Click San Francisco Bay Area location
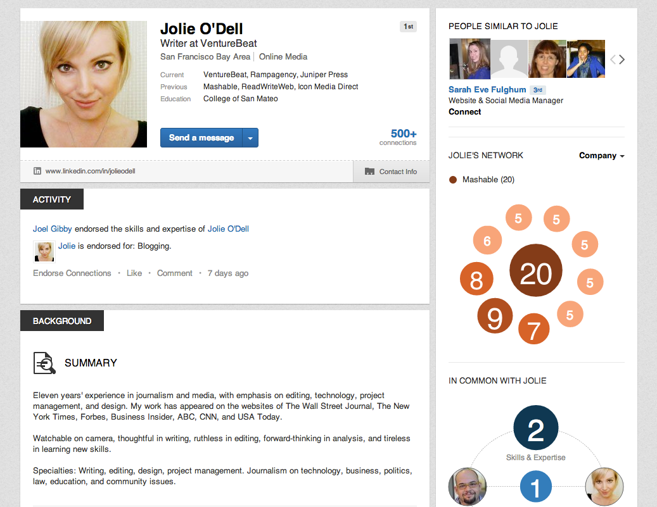This screenshot has height=507, width=657. pos(205,56)
